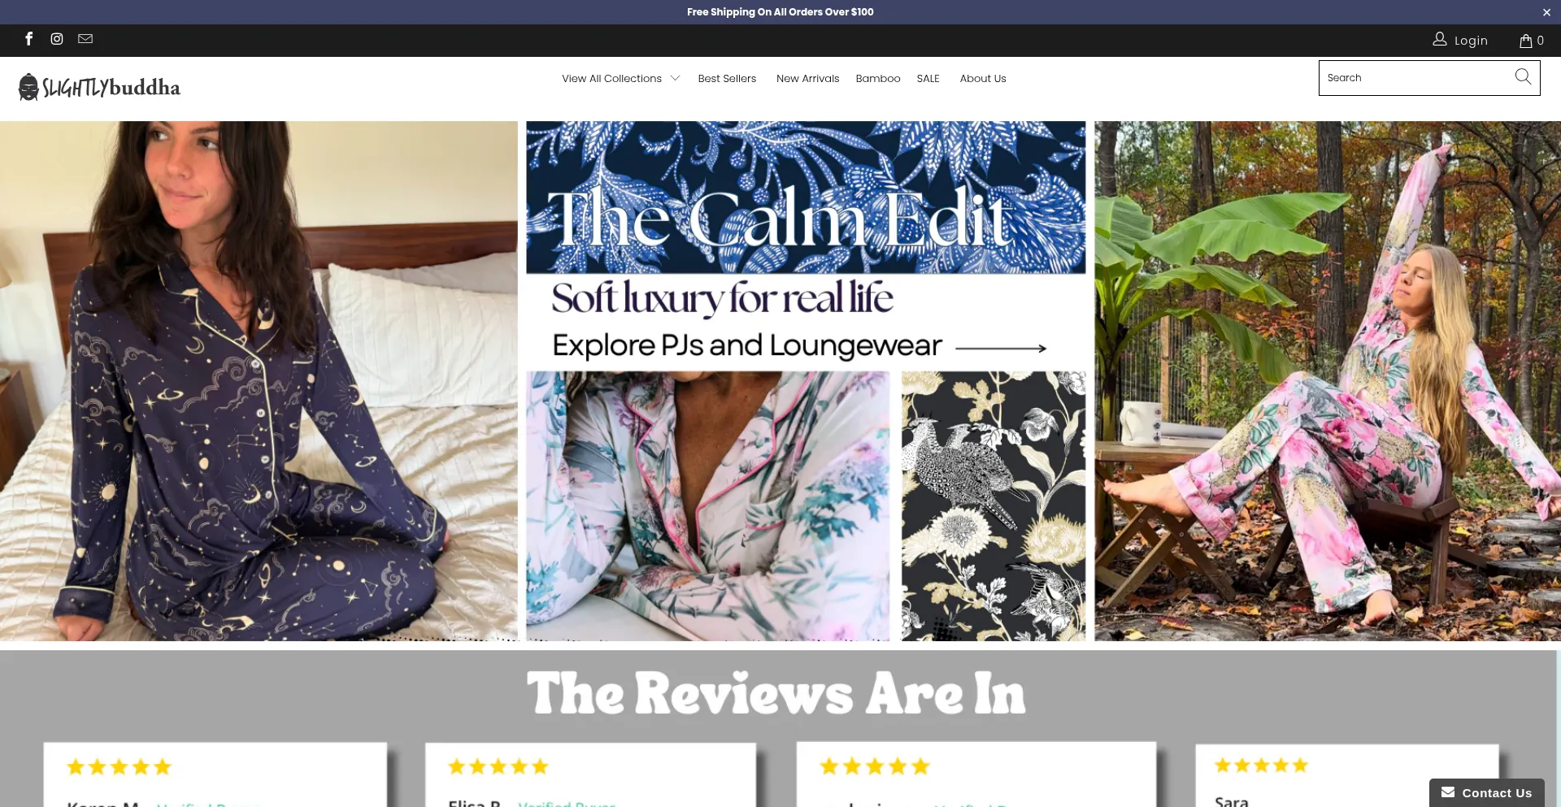
Task: Open the Facebook social icon
Action: point(29,39)
